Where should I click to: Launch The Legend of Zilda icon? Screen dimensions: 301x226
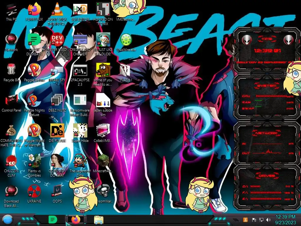point(80,166)
